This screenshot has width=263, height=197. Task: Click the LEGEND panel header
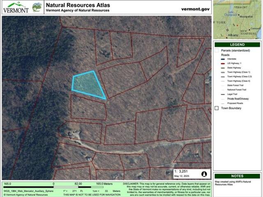237,44
